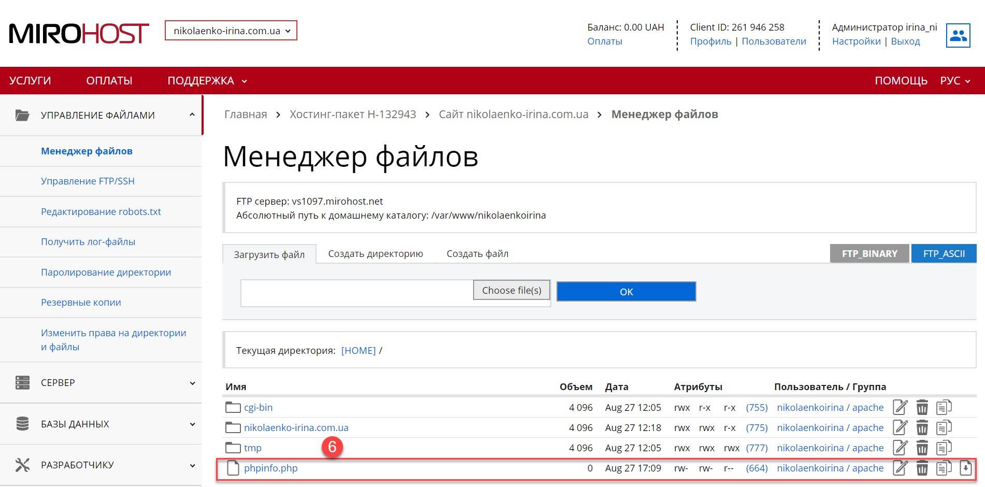
Task: Click the phpinfo.php file icon
Action: click(x=233, y=468)
